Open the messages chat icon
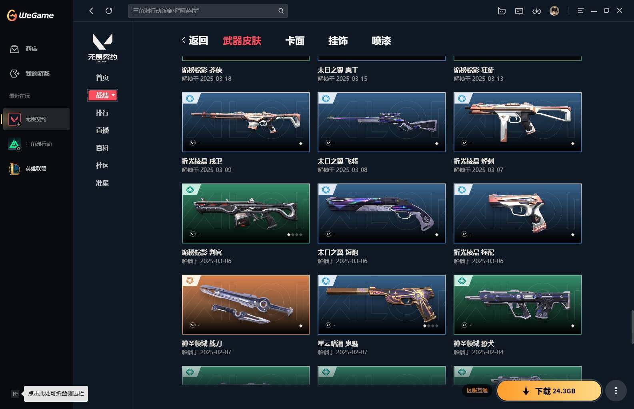 coord(519,11)
